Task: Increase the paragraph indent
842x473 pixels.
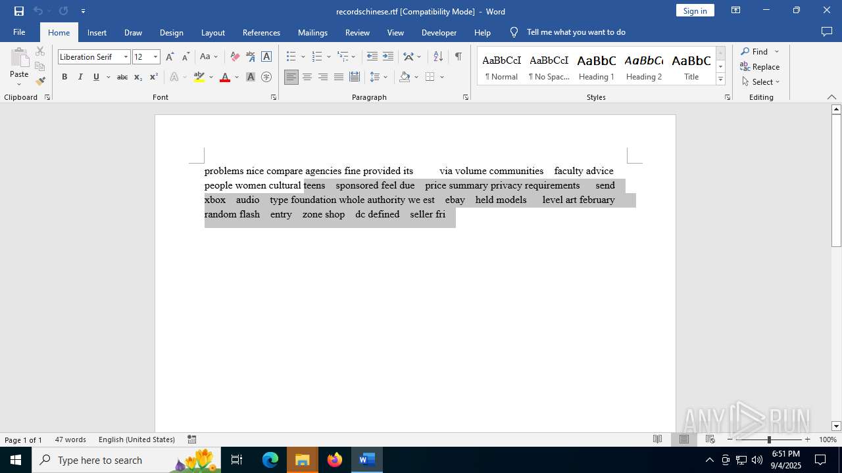Action: pyautogui.click(x=388, y=57)
